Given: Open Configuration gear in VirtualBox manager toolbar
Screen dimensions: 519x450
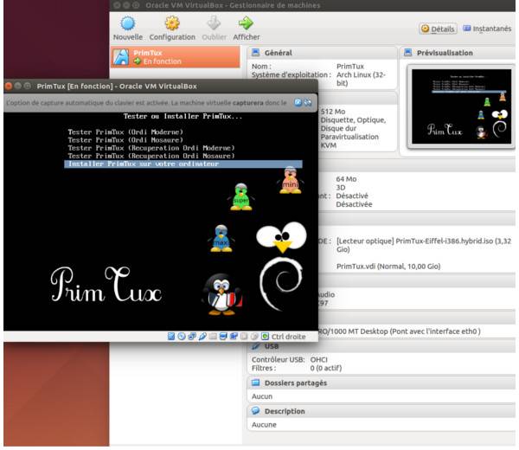Looking at the screenshot, I should 172,23.
